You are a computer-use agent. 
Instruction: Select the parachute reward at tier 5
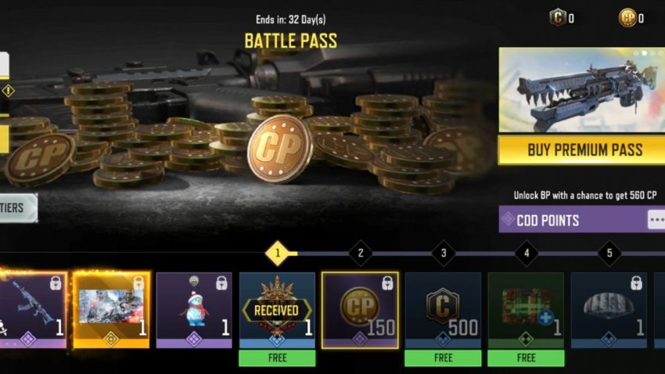pos(609,311)
